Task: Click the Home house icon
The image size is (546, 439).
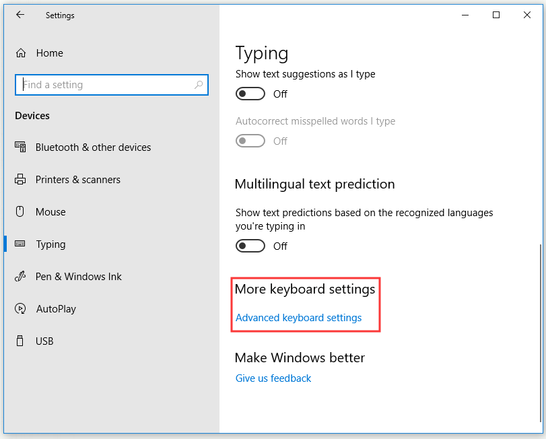Action: click(21, 53)
